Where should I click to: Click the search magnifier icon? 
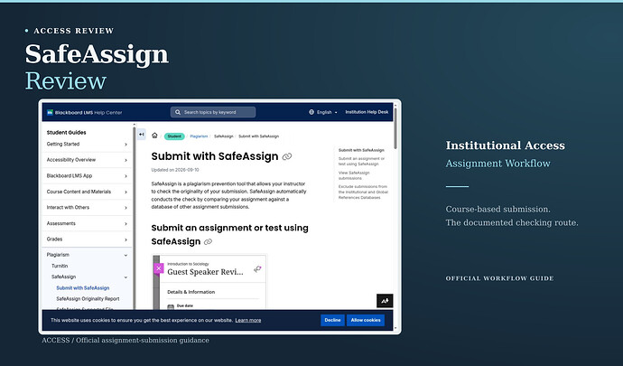tap(178, 112)
